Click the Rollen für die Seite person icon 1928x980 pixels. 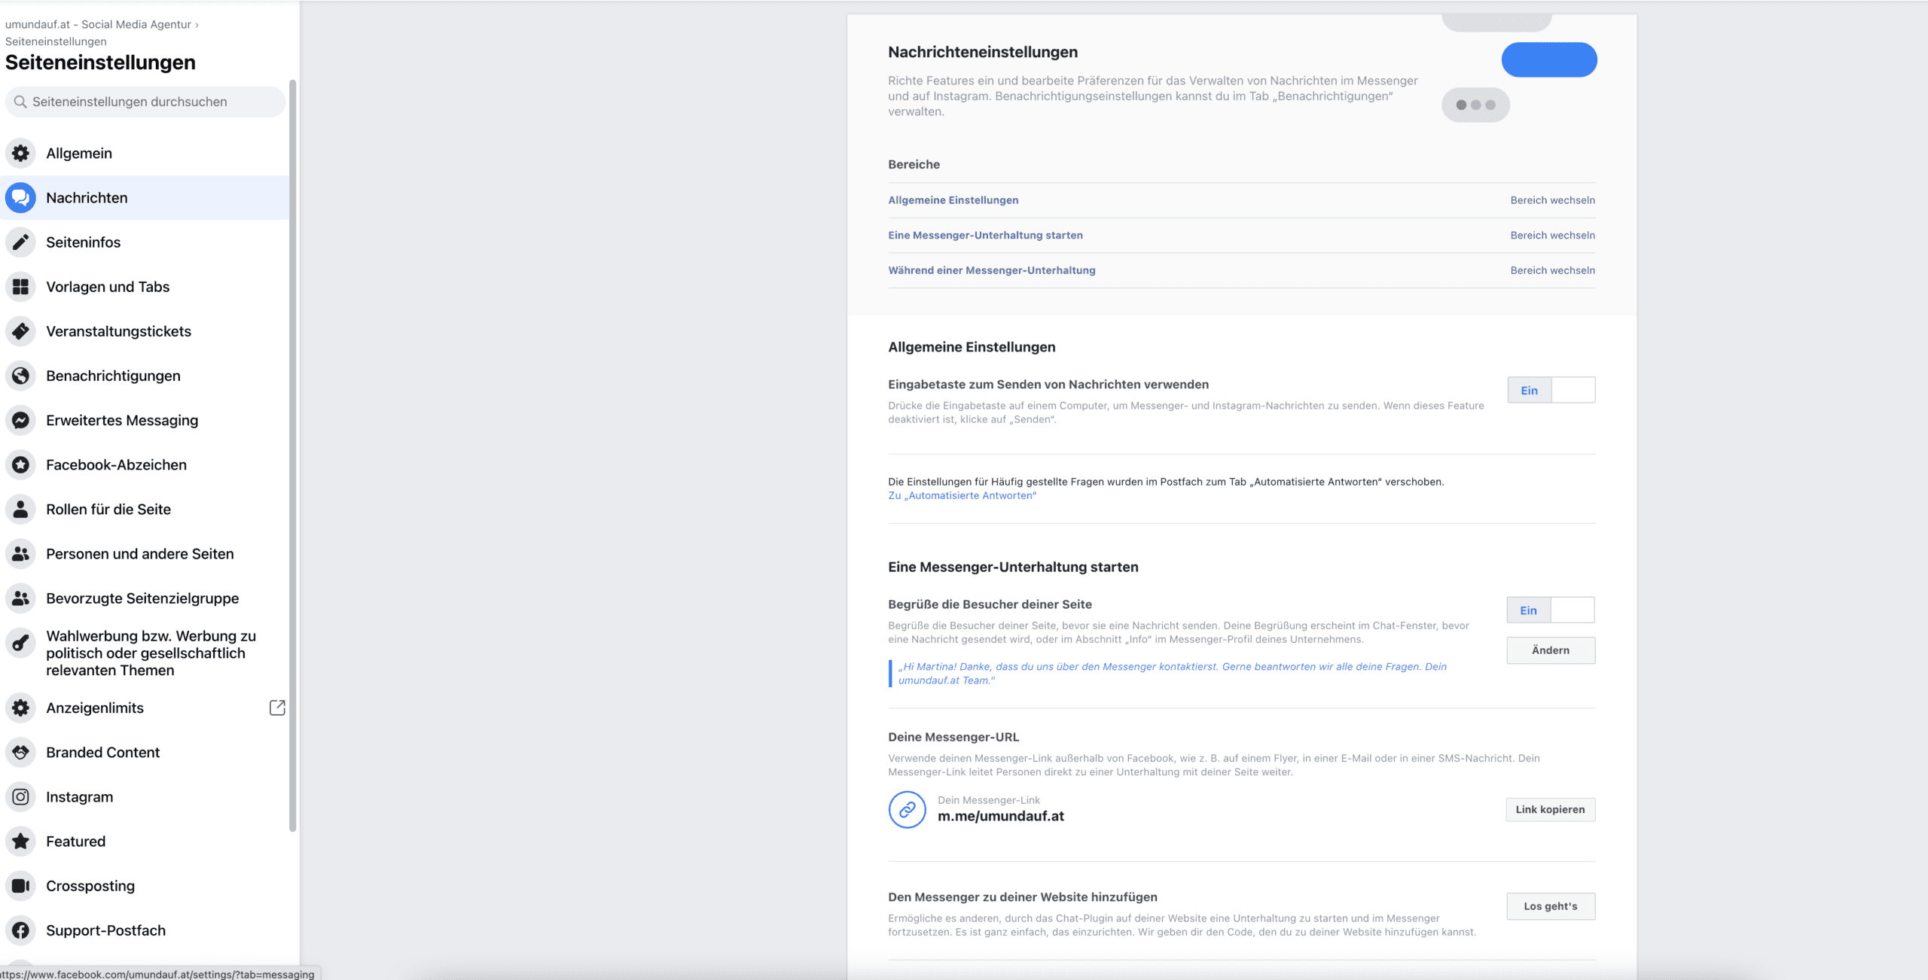[x=21, y=509]
